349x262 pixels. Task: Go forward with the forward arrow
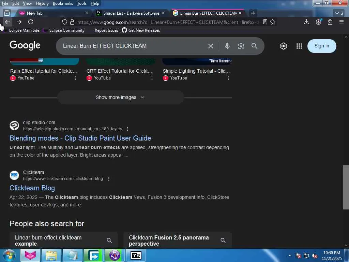click(x=19, y=22)
